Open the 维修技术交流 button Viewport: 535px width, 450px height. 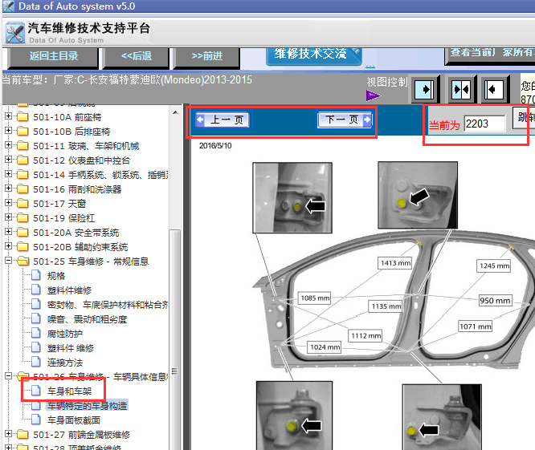313,55
